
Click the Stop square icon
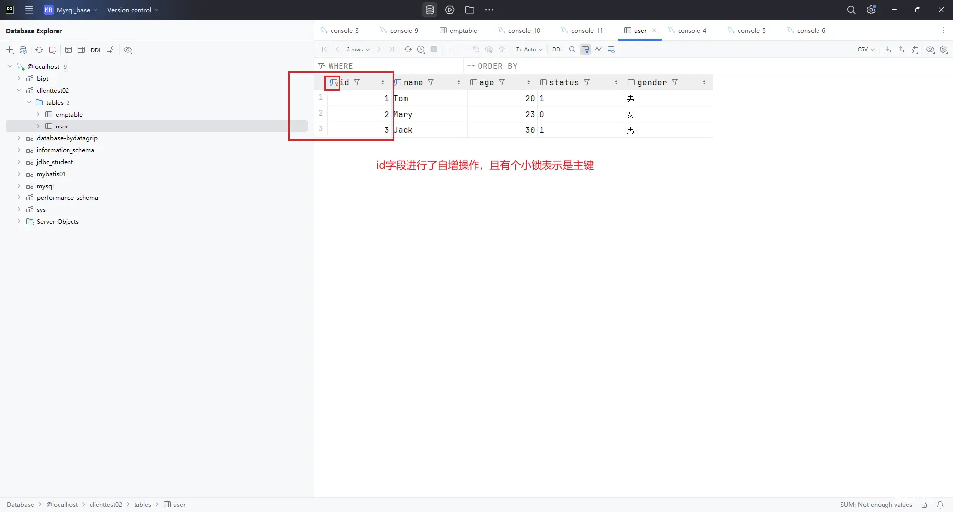[x=434, y=49]
